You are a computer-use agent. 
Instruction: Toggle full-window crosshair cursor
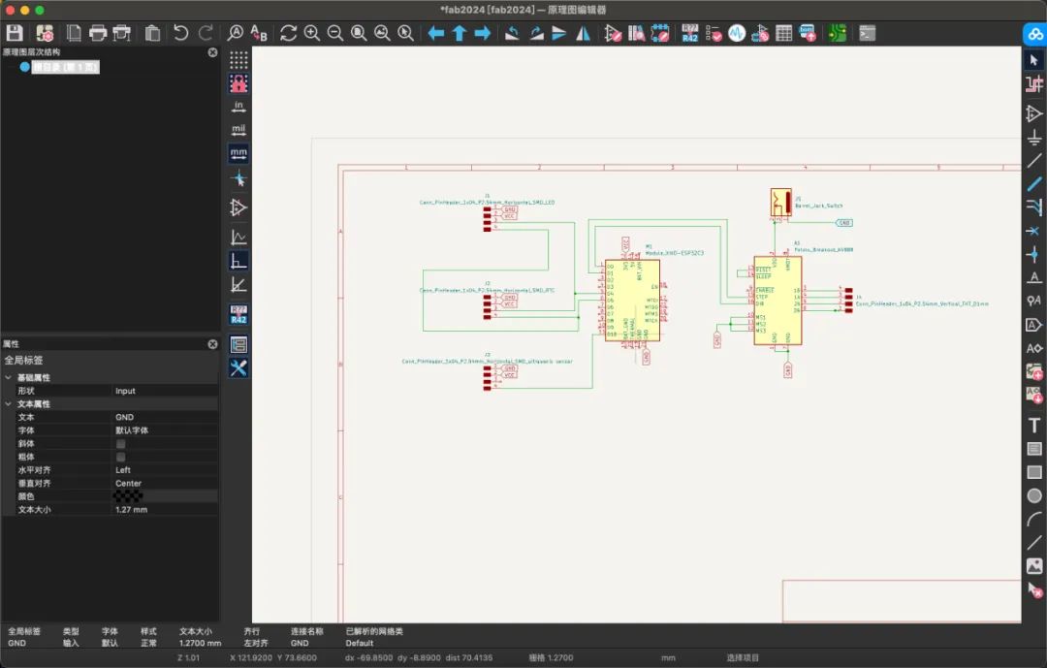pos(238,178)
